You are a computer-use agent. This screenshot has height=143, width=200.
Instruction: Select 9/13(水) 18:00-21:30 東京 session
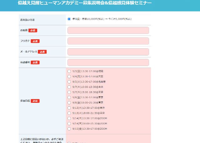click(x=69, y=113)
